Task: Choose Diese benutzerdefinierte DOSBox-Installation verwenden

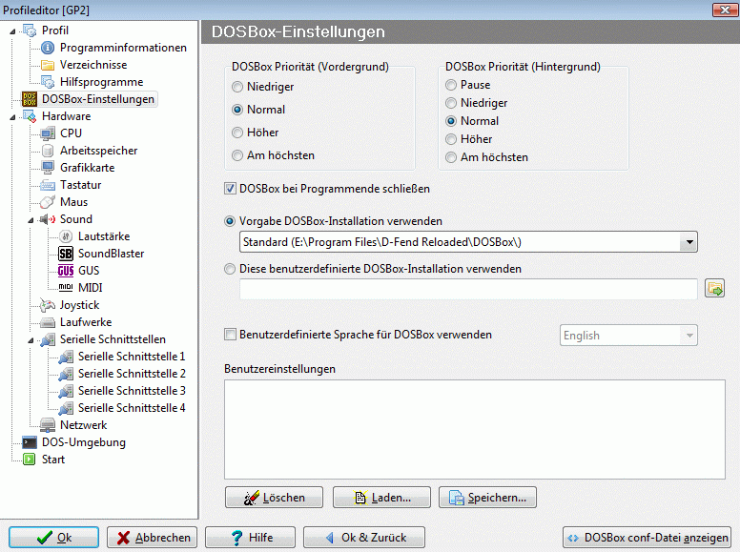Action: 230,269
